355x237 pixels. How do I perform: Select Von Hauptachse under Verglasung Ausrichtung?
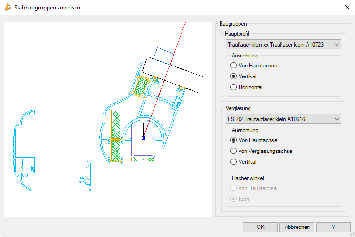233,140
